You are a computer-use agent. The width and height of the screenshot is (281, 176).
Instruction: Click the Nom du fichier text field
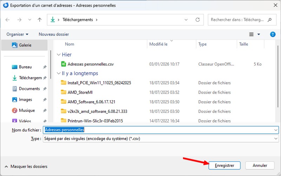point(158,130)
